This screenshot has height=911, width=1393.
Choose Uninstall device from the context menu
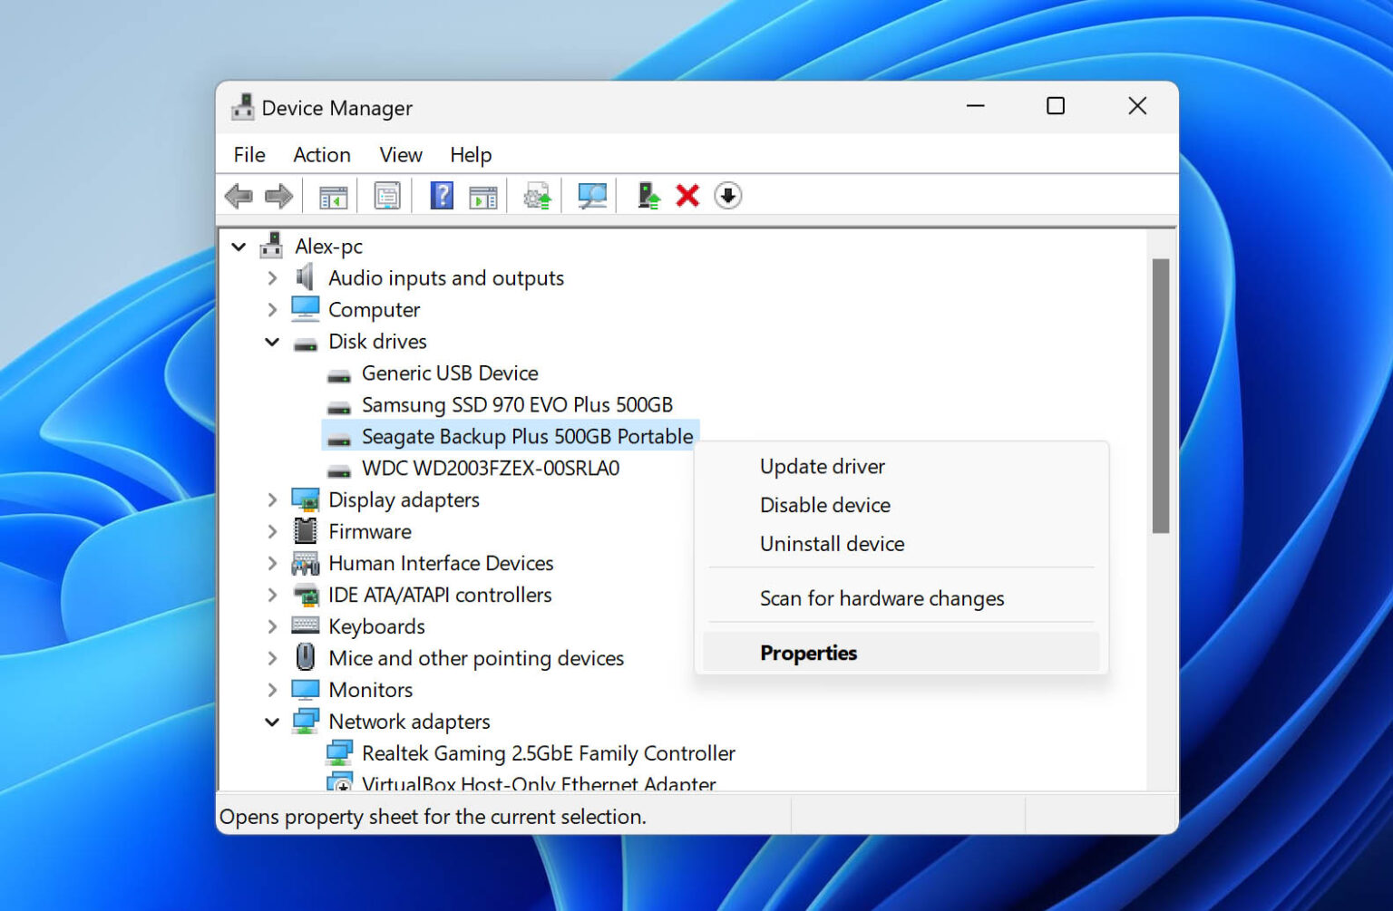[831, 543]
